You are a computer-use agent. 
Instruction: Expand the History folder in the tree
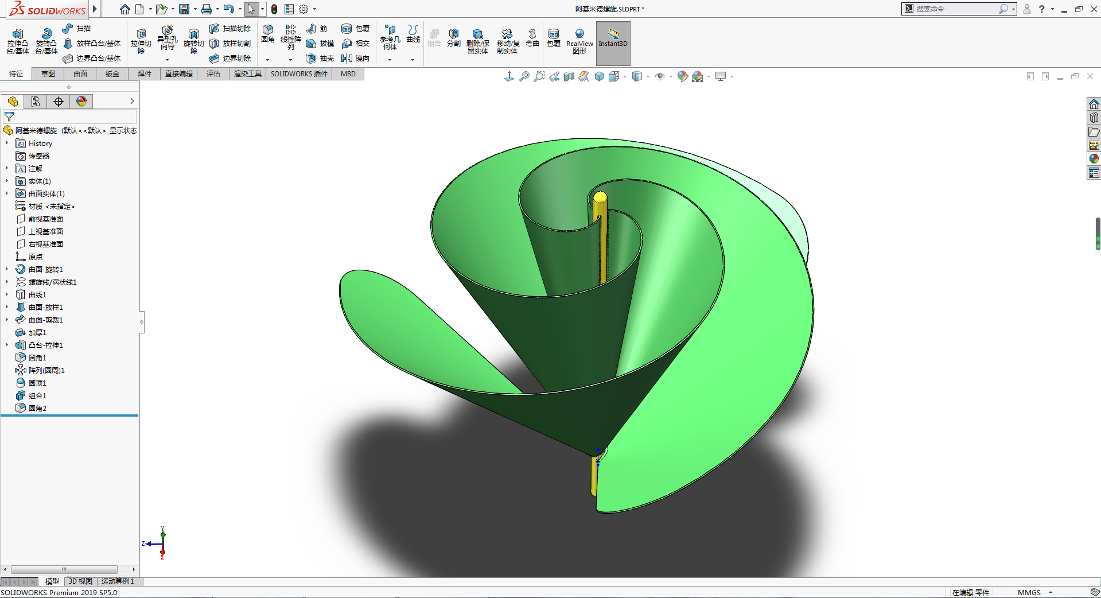click(x=7, y=143)
